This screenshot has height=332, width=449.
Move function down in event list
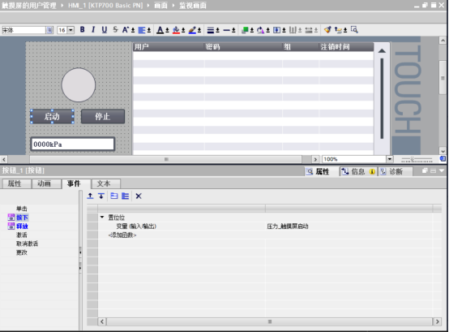(101, 196)
